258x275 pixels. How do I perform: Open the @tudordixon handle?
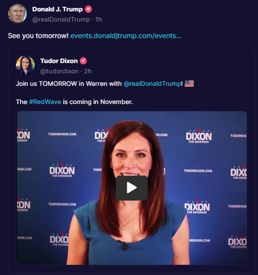point(59,71)
